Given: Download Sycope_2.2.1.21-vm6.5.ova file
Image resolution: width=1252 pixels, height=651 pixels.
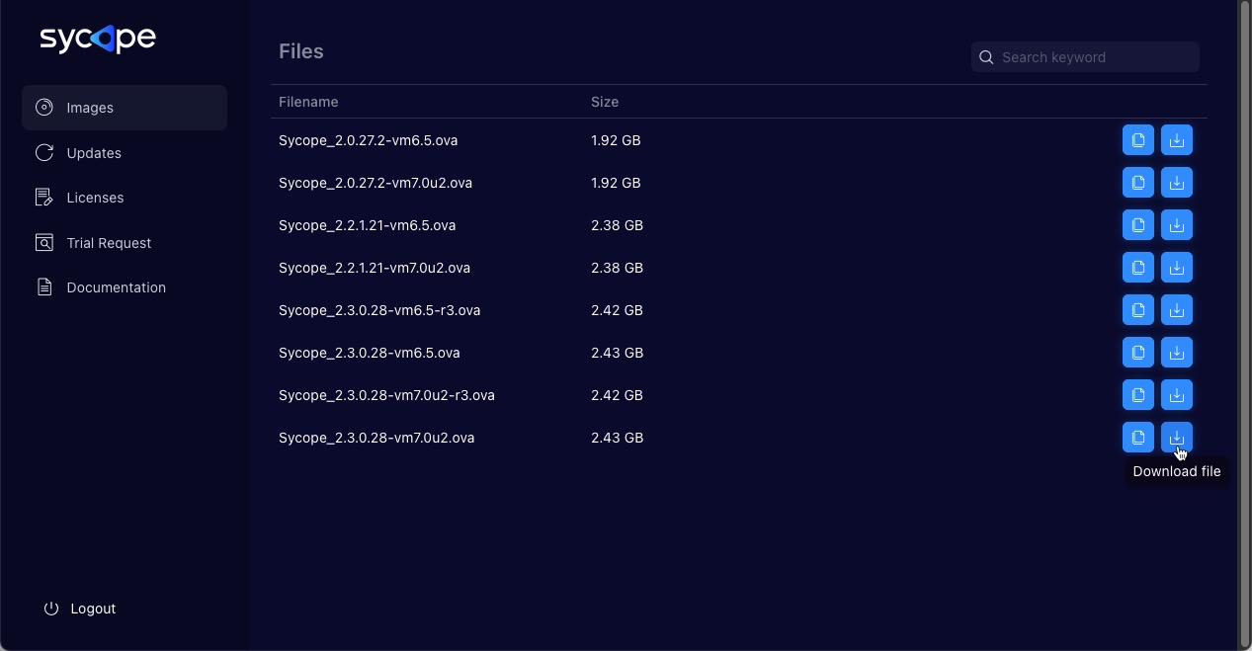Looking at the screenshot, I should point(1177,225).
